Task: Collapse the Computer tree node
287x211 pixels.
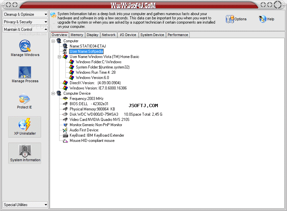Action: pyautogui.click(x=53, y=41)
